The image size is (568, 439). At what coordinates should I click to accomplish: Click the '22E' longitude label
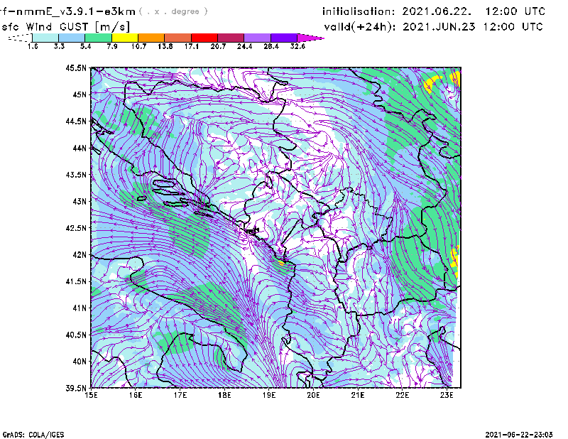click(x=402, y=395)
